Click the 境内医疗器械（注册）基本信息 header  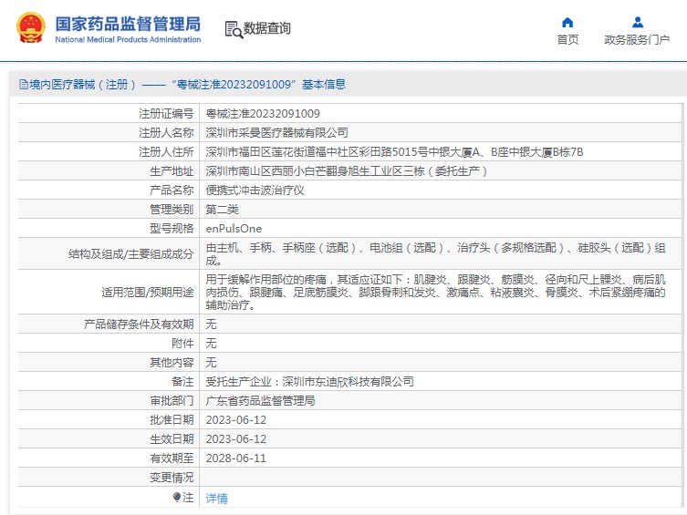(x=182, y=85)
